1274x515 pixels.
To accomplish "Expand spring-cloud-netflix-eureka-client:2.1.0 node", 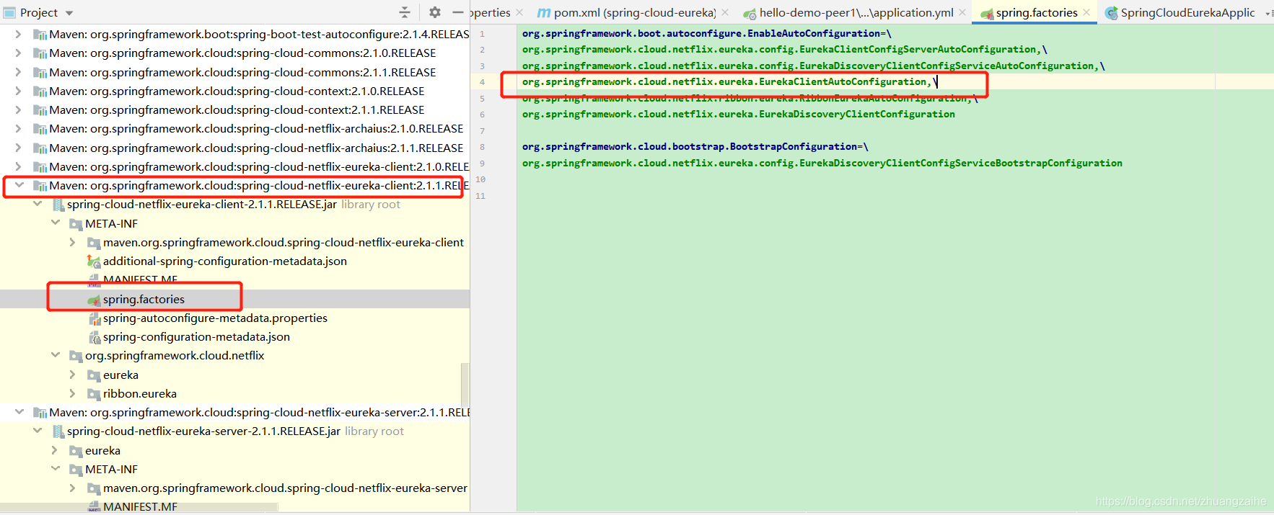I will click(x=19, y=166).
